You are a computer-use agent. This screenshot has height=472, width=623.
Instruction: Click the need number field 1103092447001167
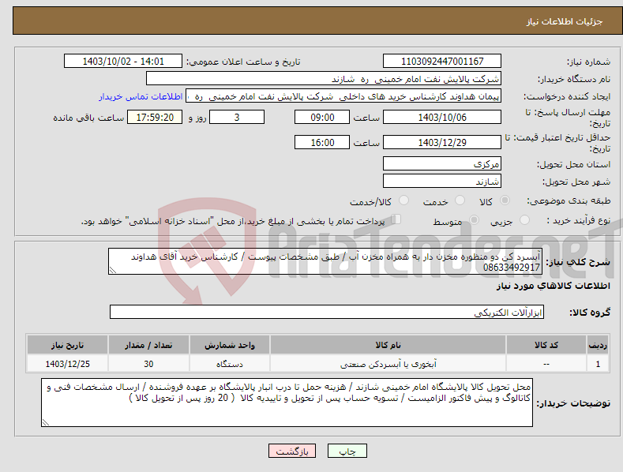(442, 62)
